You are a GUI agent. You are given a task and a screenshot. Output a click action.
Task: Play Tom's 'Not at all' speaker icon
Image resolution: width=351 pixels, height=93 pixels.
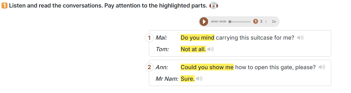[x=211, y=49]
